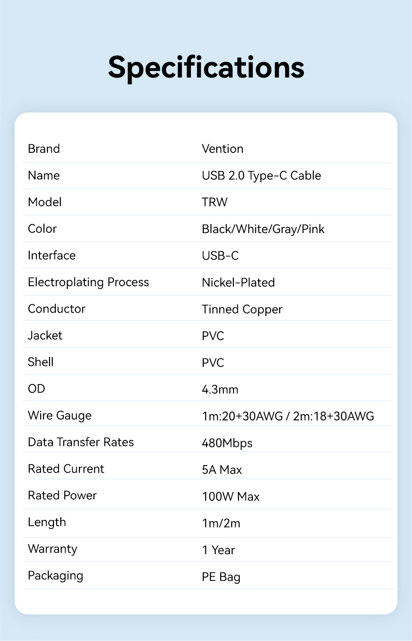Viewport: 412px width, 641px height.
Task: Click the Electroplating Process label
Action: tap(89, 283)
